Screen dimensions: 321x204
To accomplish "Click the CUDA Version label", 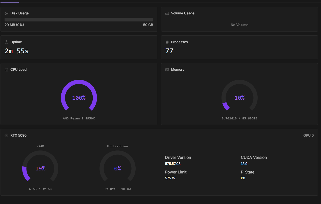I will click(x=254, y=158).
